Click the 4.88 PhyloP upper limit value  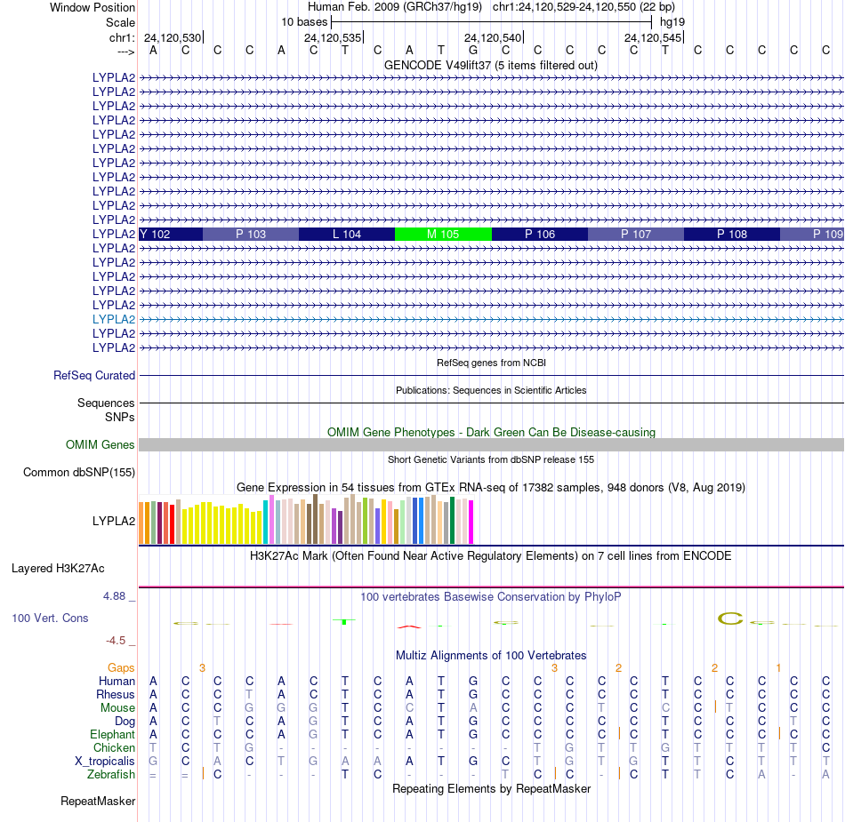coord(114,596)
